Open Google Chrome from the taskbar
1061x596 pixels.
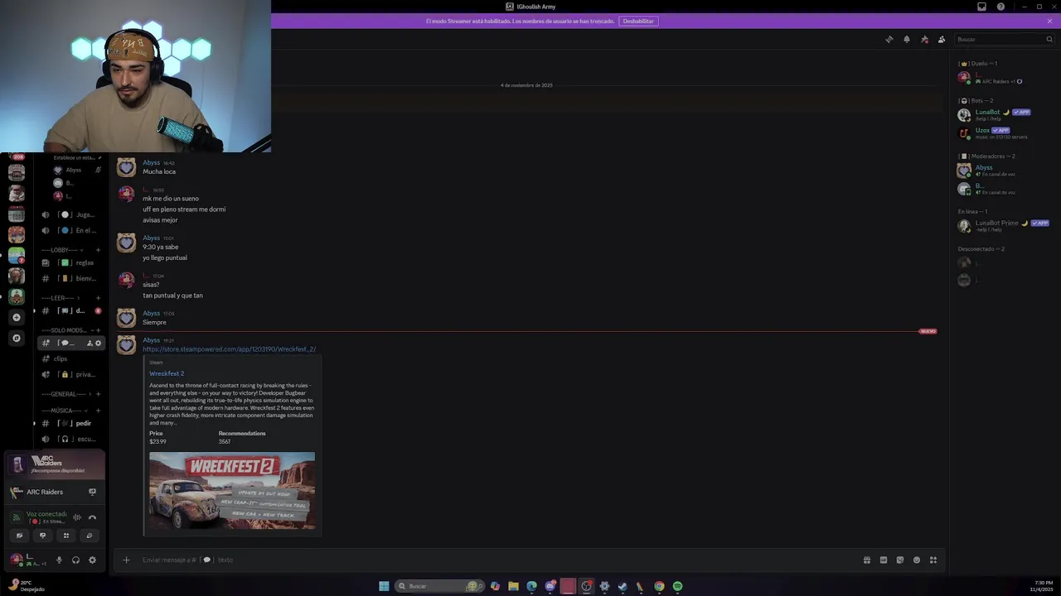659,586
